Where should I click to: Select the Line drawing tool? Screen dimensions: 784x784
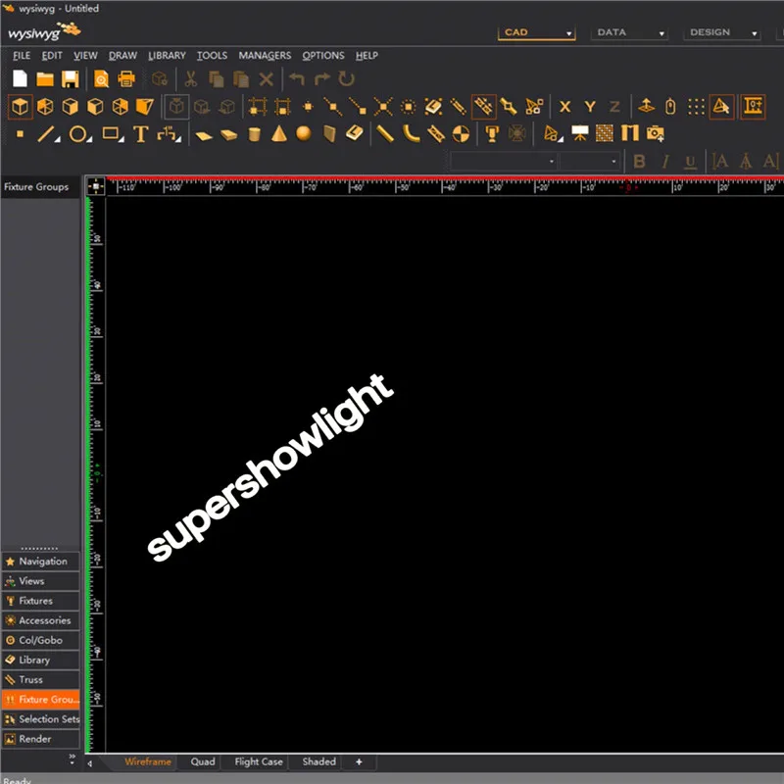[46, 134]
